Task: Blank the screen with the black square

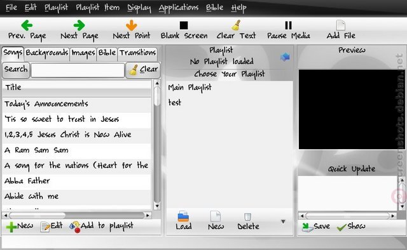Action: point(184,25)
